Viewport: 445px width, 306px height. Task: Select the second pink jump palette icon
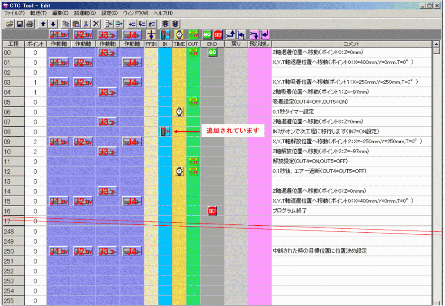coord(265,35)
